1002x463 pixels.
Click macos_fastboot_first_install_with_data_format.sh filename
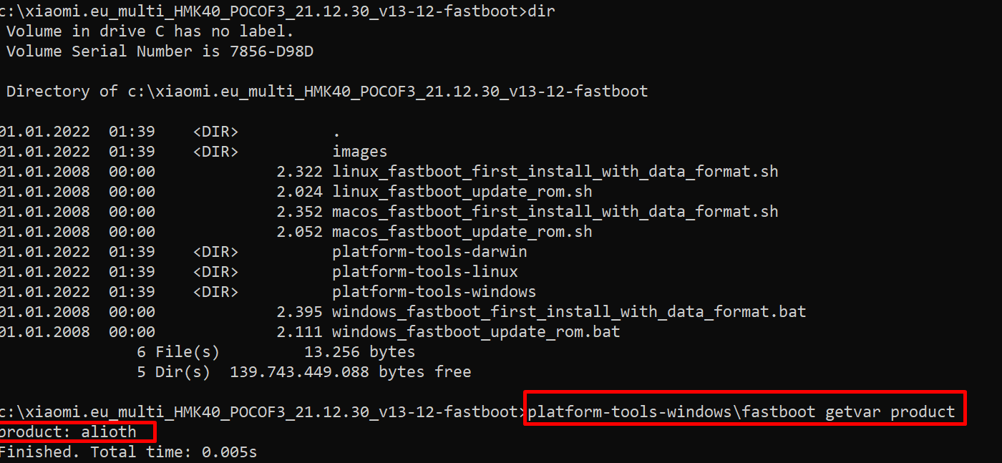click(555, 212)
